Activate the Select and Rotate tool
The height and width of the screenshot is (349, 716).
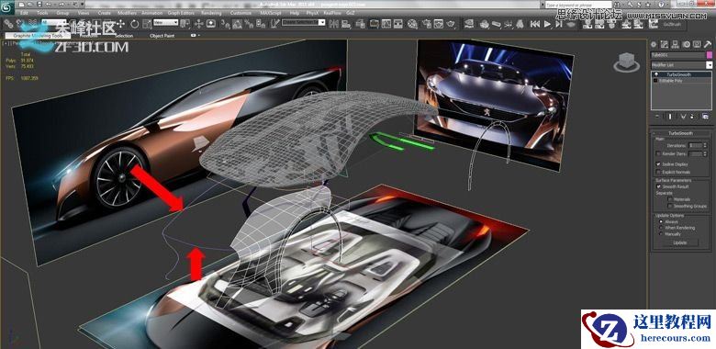click(135, 23)
